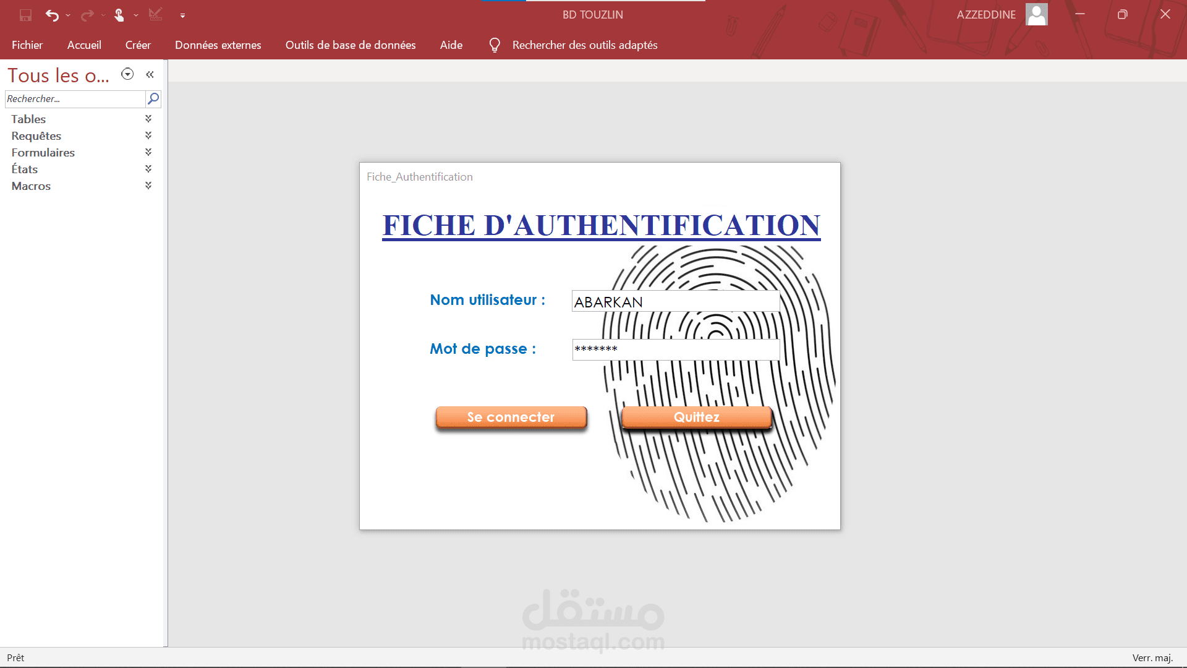Open Outils de base de données tab
The image size is (1187, 668).
pos(351,45)
